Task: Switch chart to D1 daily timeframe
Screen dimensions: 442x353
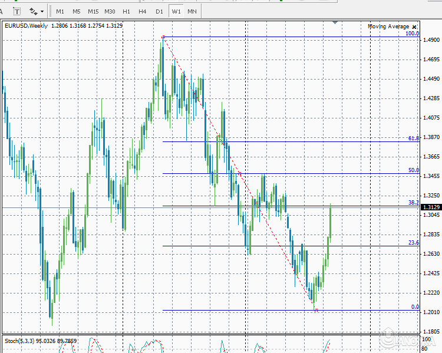Action: tap(159, 11)
